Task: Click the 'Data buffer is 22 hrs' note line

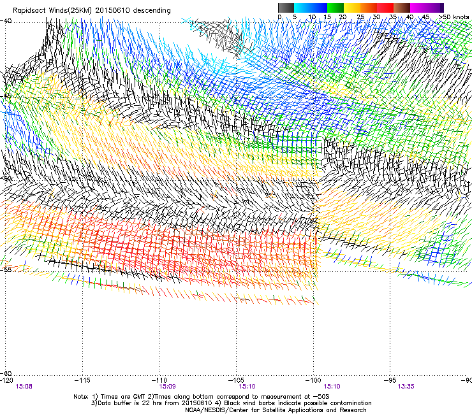Action: 231,403
